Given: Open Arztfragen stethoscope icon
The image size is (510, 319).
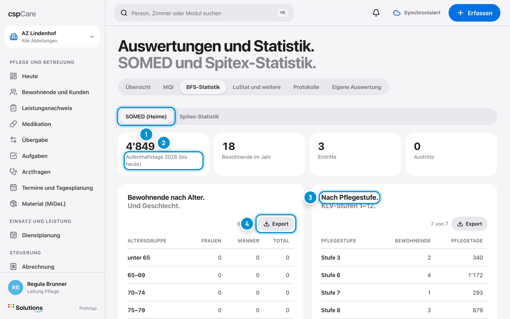Looking at the screenshot, I should pos(13,172).
